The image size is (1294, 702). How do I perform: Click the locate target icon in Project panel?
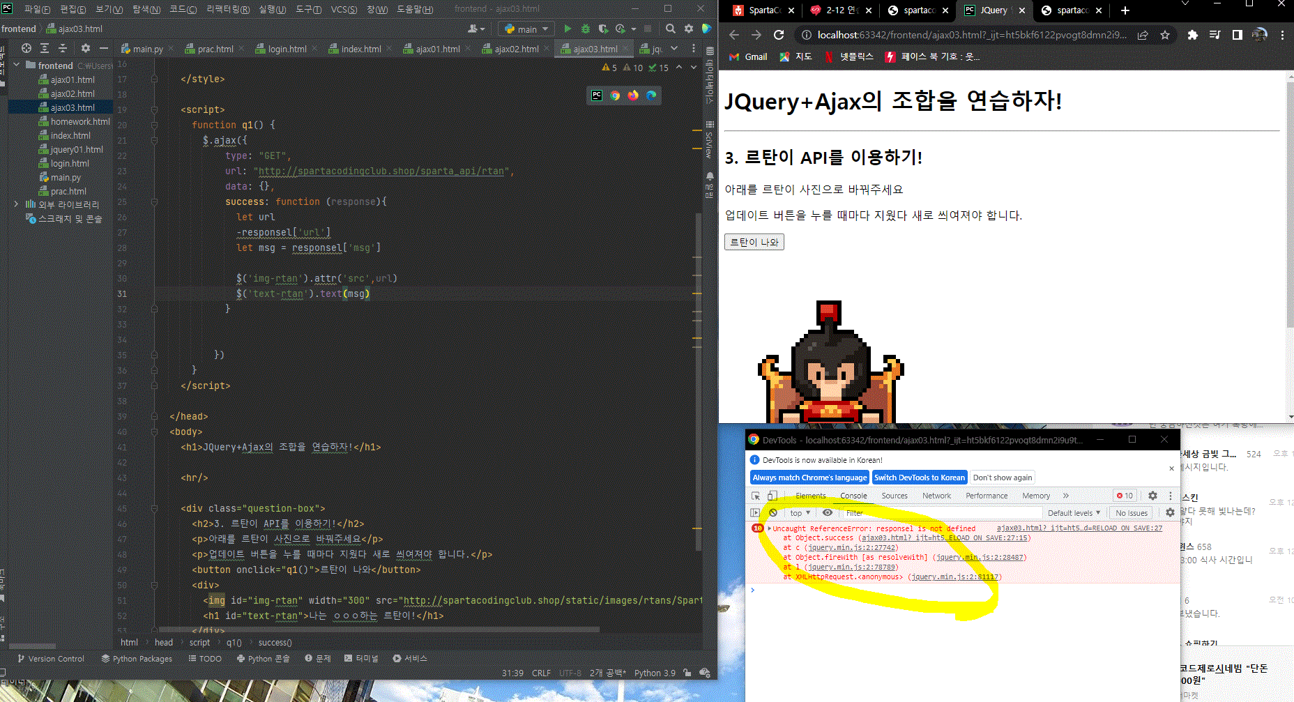click(26, 48)
